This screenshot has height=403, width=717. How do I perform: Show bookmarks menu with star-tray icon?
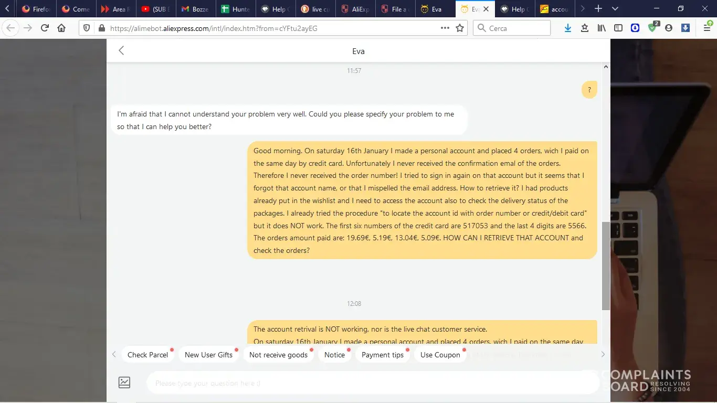coord(585,28)
